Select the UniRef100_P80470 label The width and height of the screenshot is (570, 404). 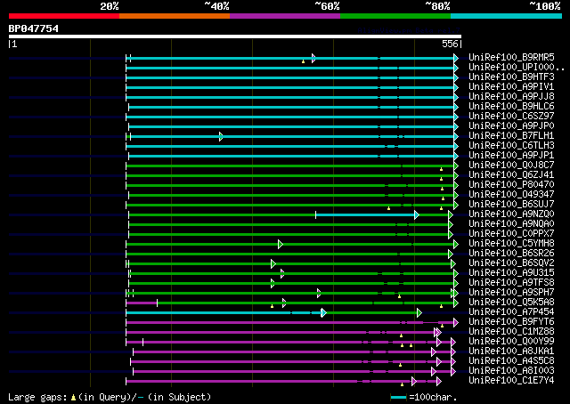coord(511,185)
